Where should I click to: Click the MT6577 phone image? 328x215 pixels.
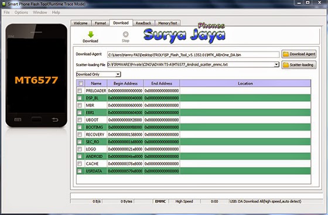(x=36, y=76)
